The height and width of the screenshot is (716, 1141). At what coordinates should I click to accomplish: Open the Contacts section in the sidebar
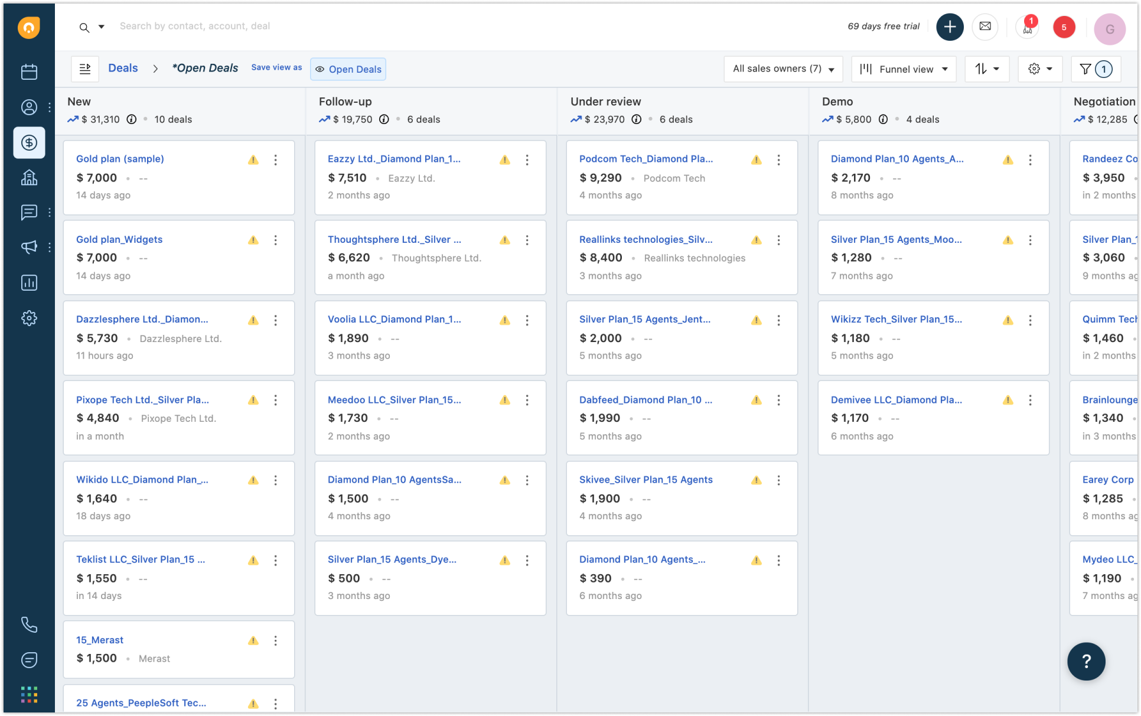[x=29, y=107]
